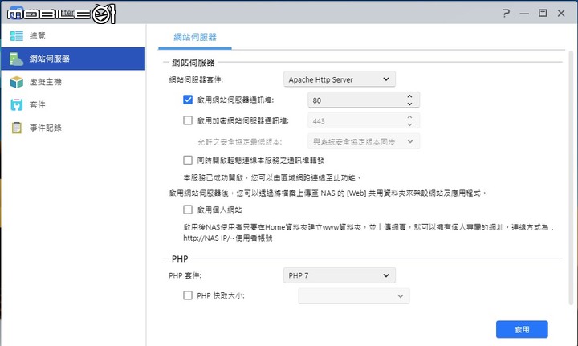Open the 與系統安全協定版本同步 dropdown

[x=364, y=141]
